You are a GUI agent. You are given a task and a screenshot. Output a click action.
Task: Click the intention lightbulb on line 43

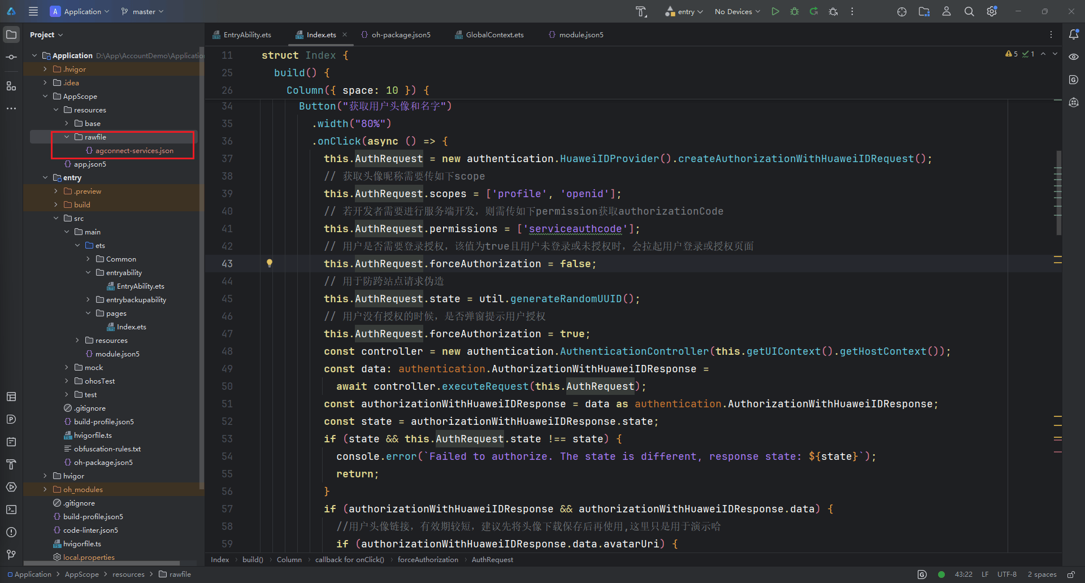(x=270, y=263)
